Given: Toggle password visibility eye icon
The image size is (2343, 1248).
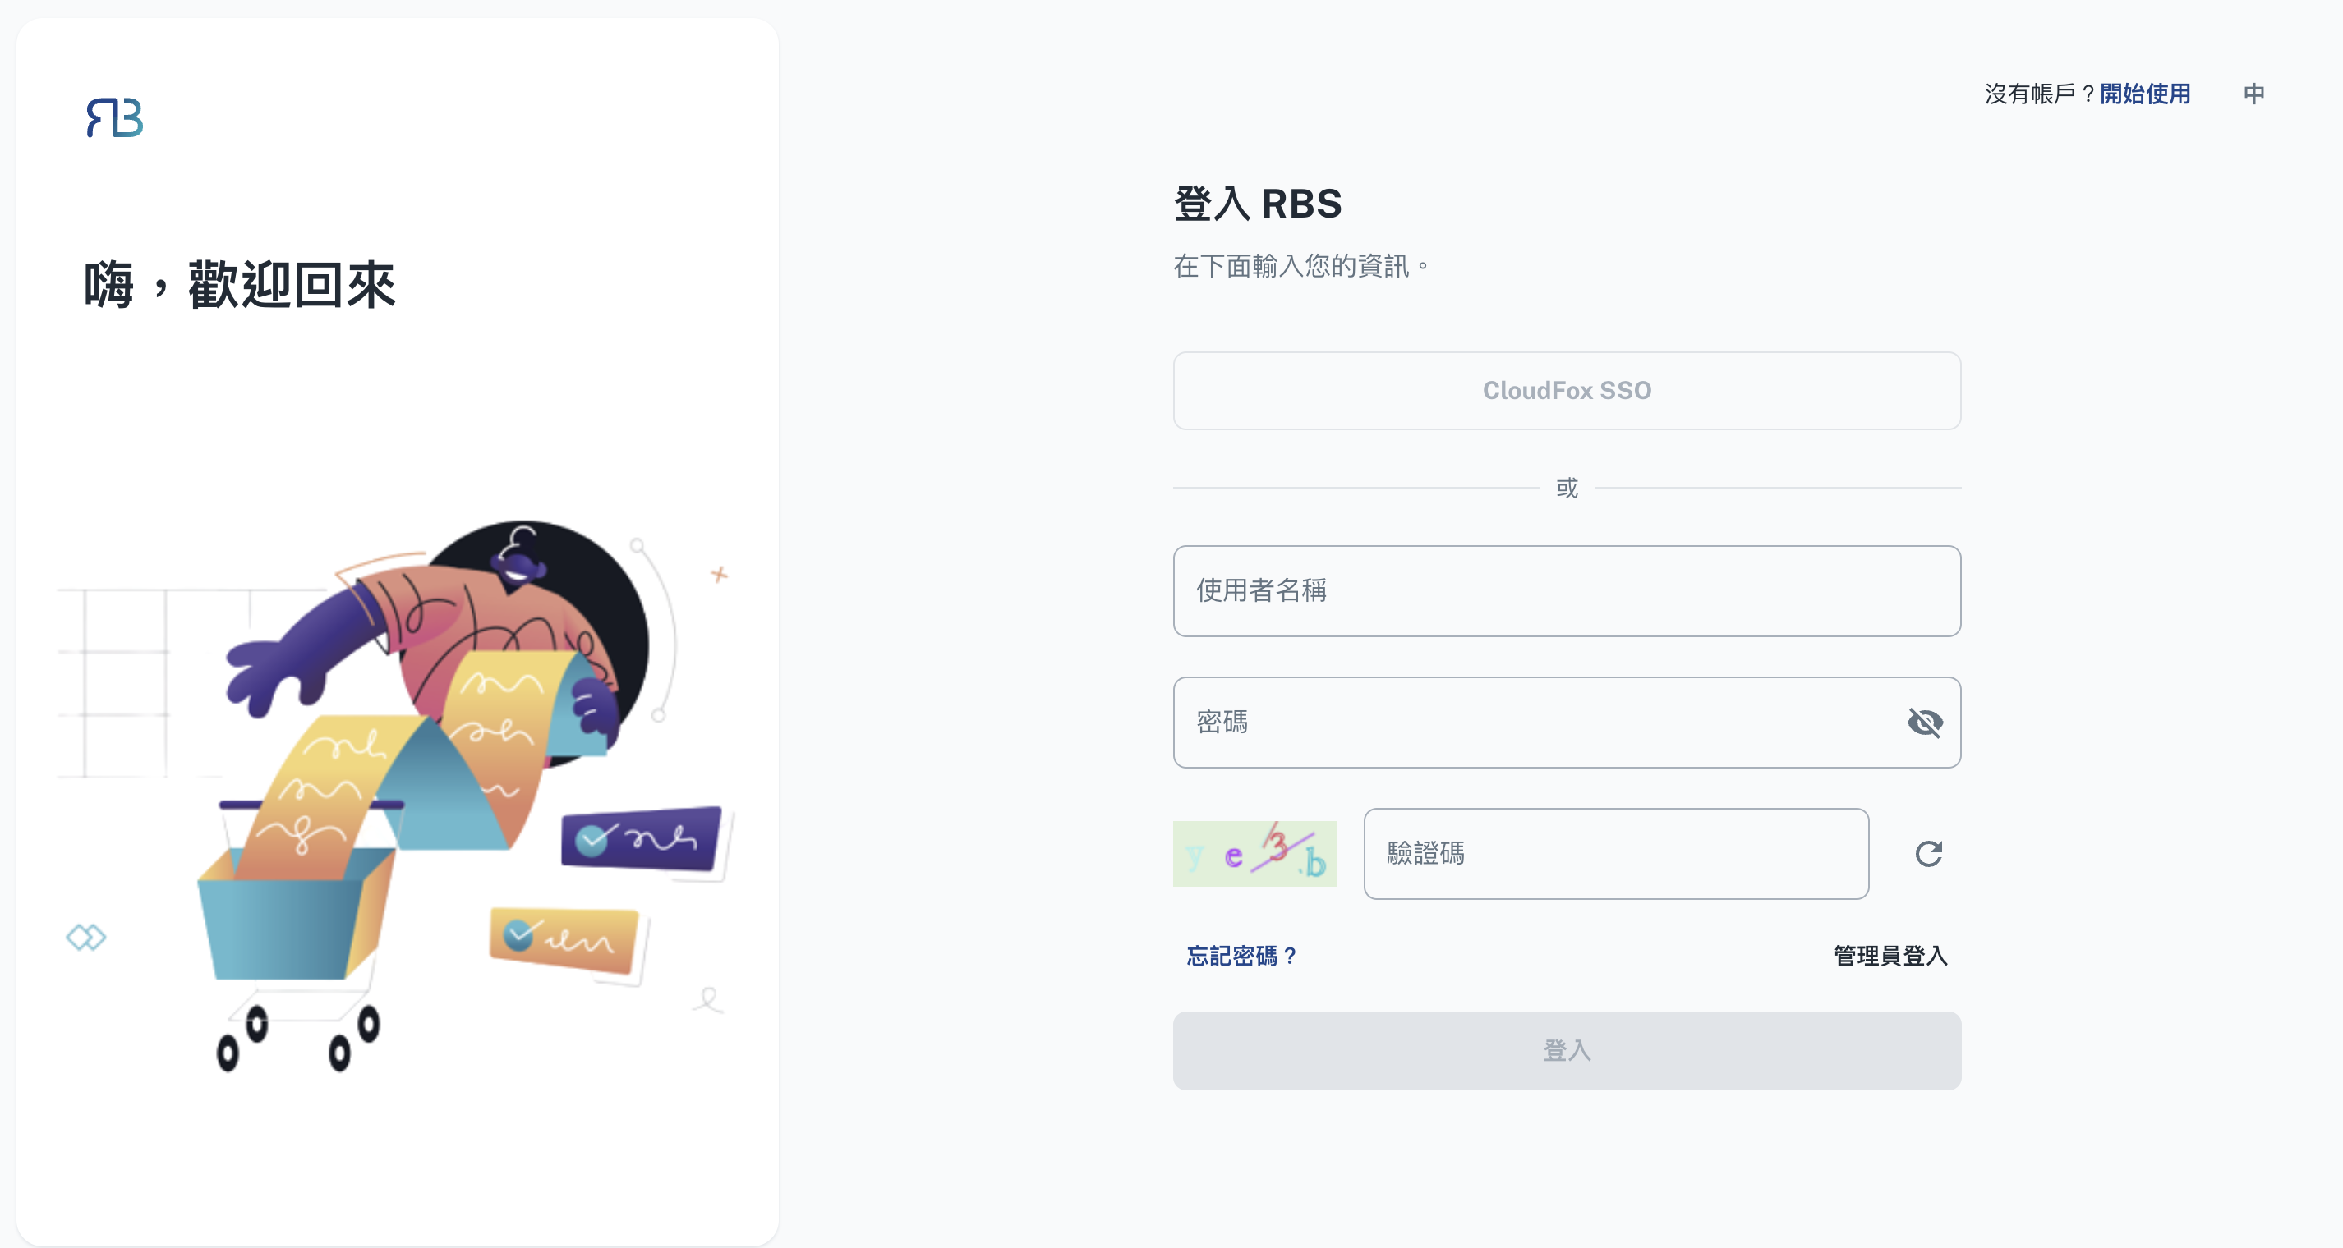Looking at the screenshot, I should (1925, 723).
